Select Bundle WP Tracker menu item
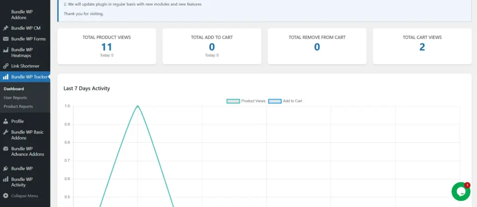The height and width of the screenshot is (207, 477). [25, 77]
